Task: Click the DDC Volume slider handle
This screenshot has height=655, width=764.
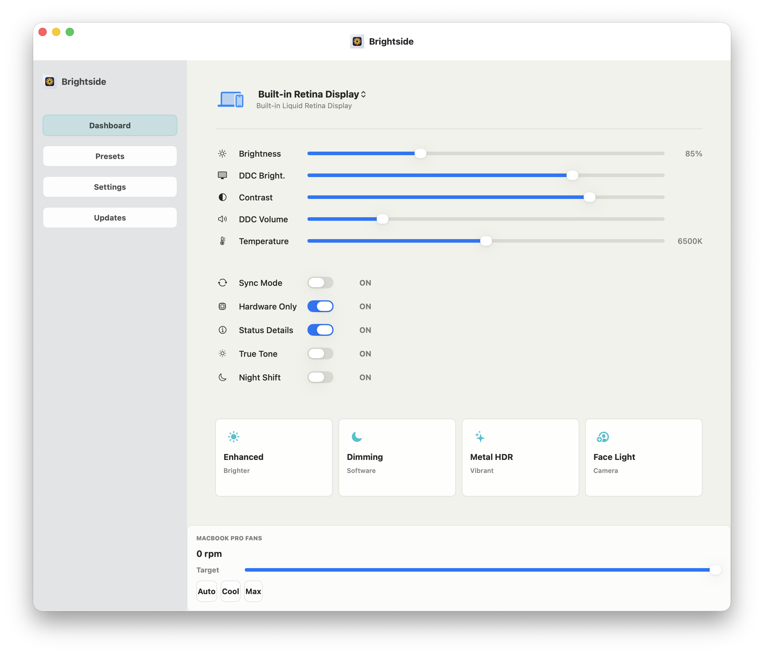Action: pos(382,219)
